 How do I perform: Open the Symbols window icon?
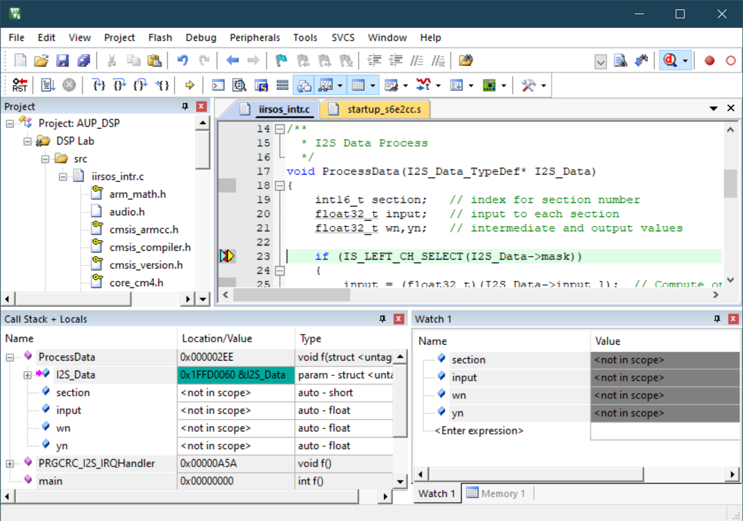click(x=261, y=86)
